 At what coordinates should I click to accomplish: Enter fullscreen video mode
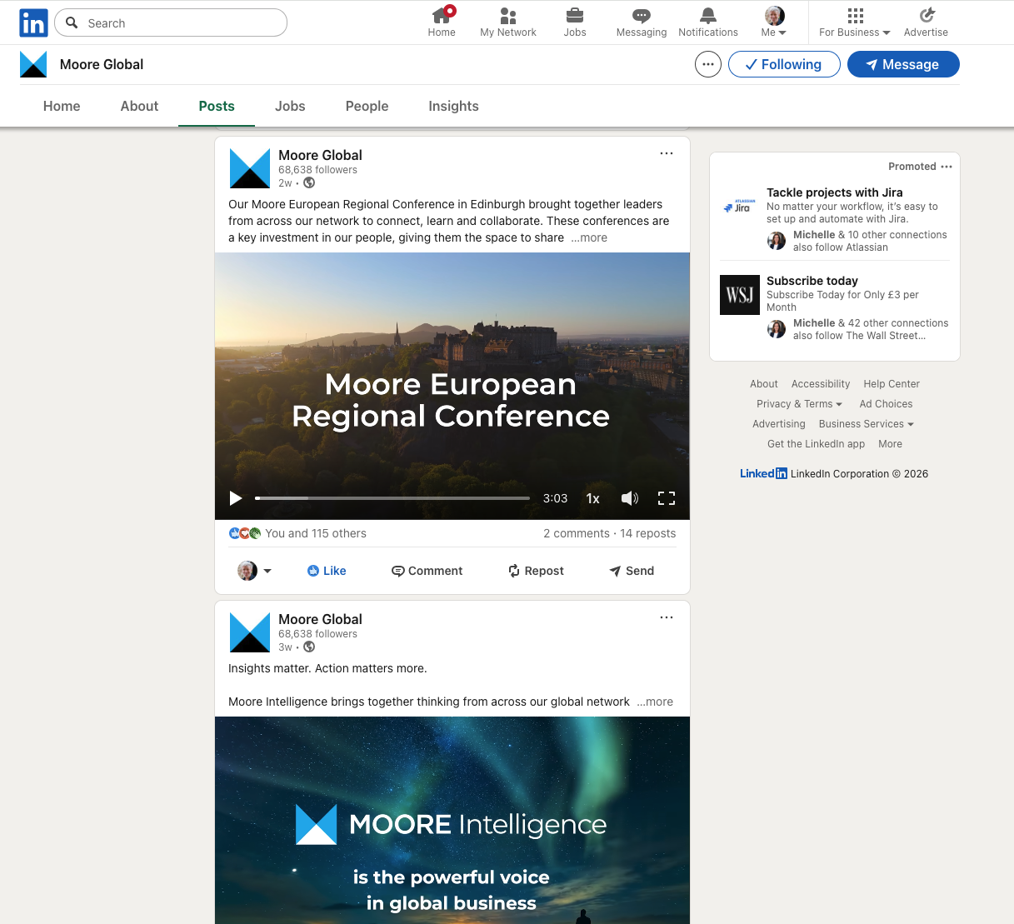point(667,498)
